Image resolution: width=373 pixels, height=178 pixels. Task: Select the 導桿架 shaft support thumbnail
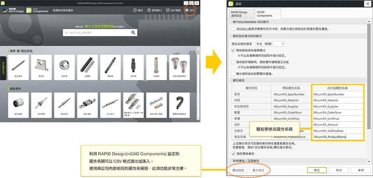41,68
